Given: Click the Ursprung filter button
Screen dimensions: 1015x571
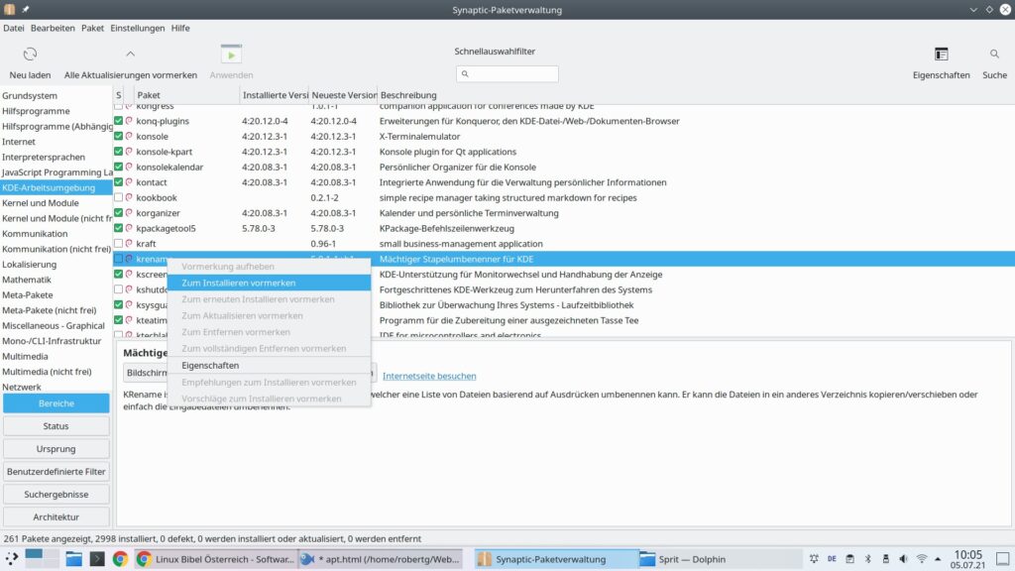Looking at the screenshot, I should [x=56, y=449].
